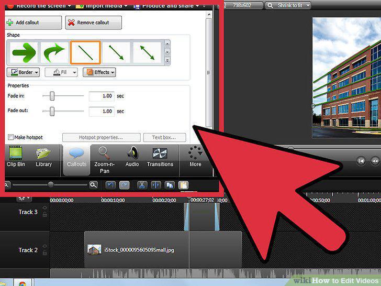Open the Audio tab
The image size is (381, 286).
tap(132, 157)
